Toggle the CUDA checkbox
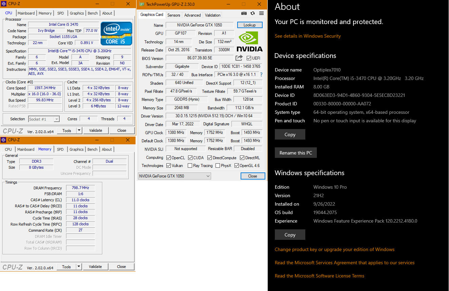Image resolution: width=449 pixels, height=291 pixels. pyautogui.click(x=190, y=158)
